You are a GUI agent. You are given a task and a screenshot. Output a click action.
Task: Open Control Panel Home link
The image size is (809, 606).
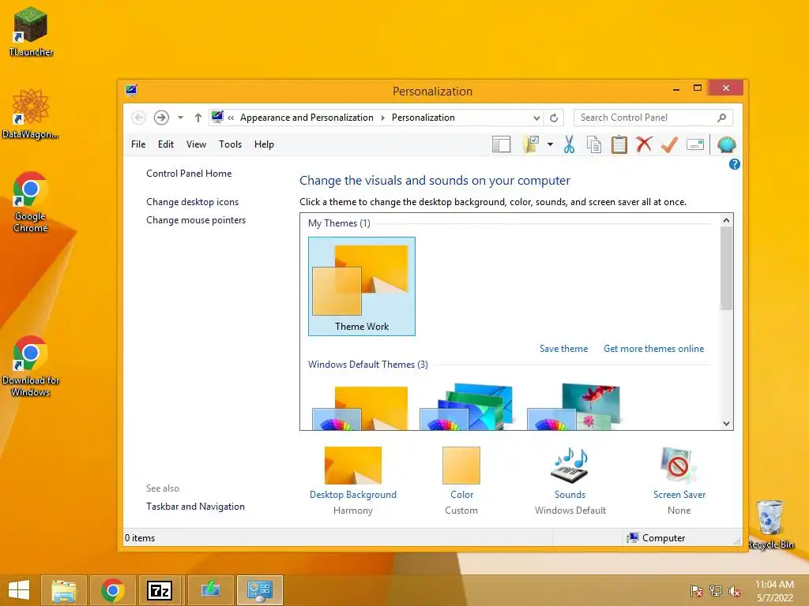coord(189,174)
